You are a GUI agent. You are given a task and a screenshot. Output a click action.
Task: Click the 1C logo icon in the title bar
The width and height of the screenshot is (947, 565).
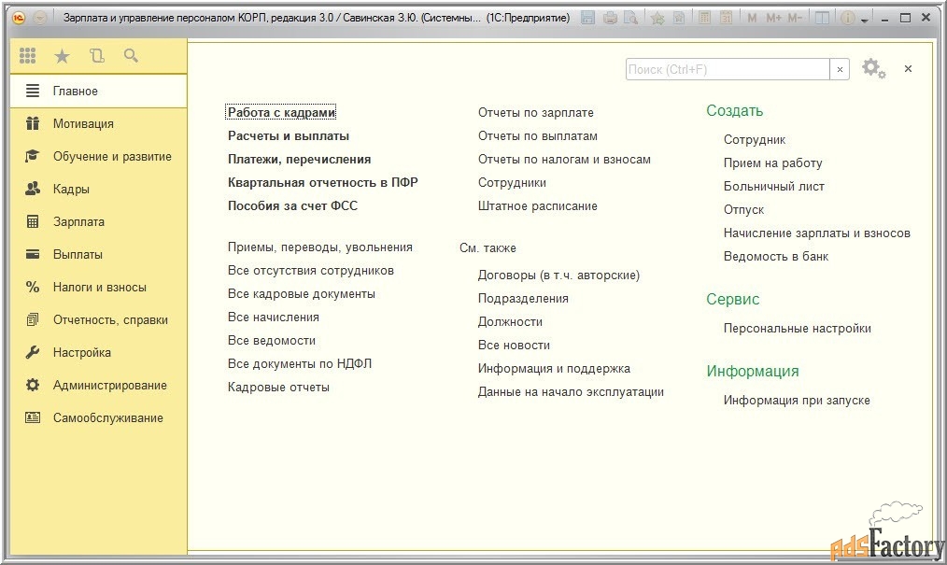(19, 18)
